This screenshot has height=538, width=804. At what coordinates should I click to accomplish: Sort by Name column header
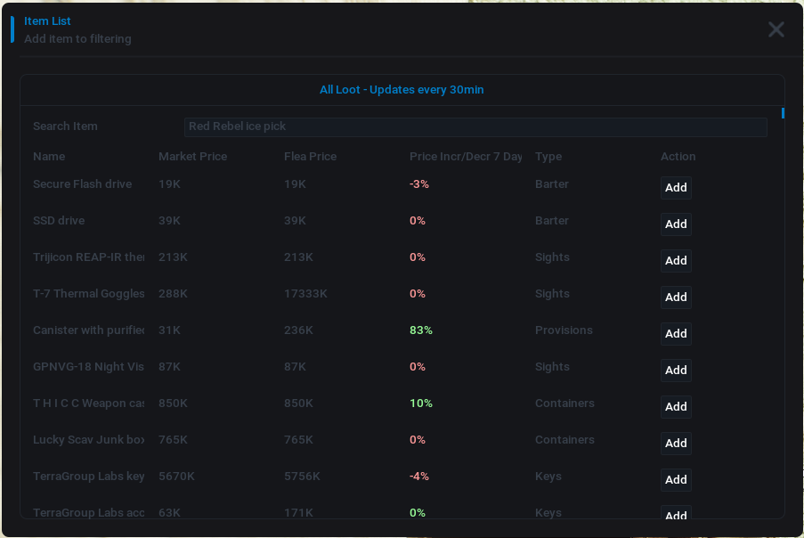tap(49, 157)
